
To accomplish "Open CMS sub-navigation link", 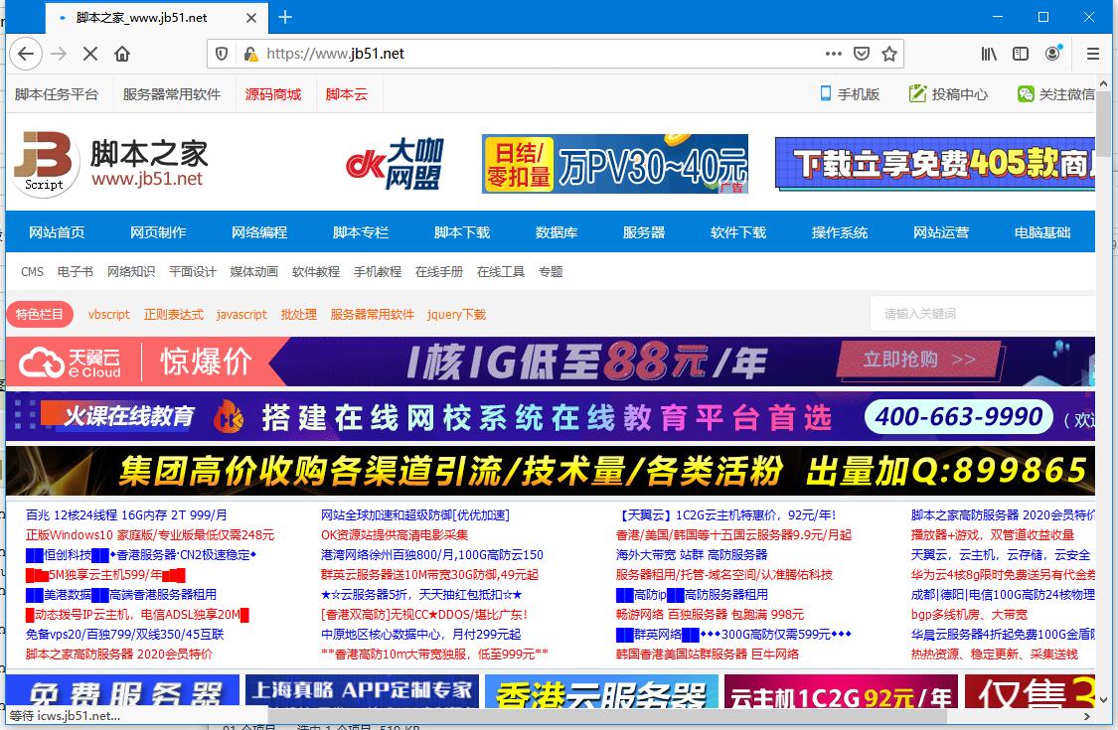I will coord(32,271).
